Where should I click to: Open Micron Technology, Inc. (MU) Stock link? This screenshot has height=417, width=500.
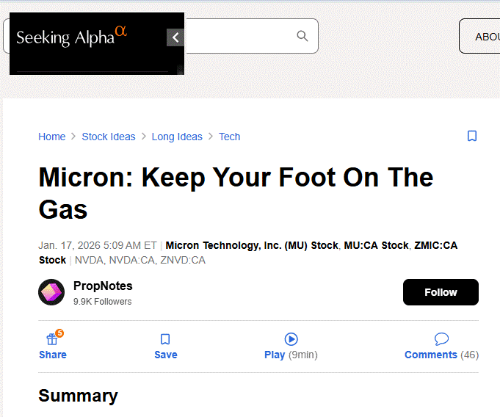point(252,245)
